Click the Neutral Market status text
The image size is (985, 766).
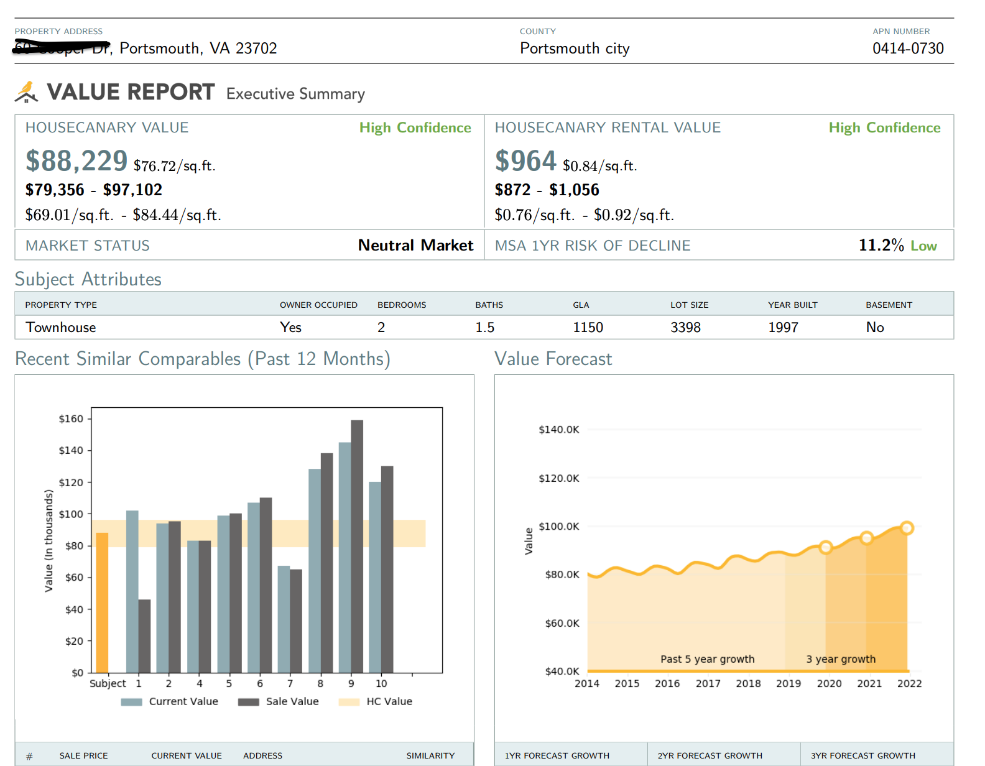click(x=415, y=246)
